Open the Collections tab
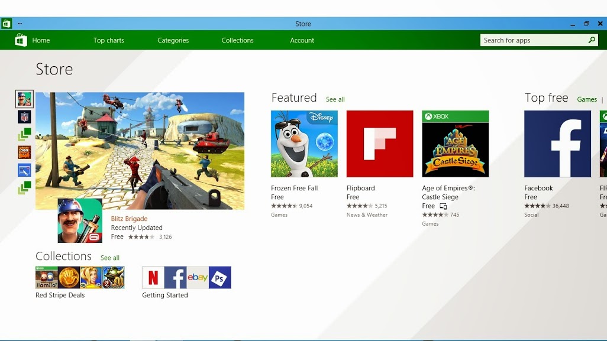 click(x=237, y=40)
